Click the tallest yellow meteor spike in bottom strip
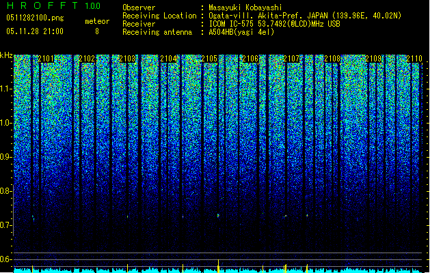Screen dimensions: 430x273 pyautogui.click(x=218, y=266)
